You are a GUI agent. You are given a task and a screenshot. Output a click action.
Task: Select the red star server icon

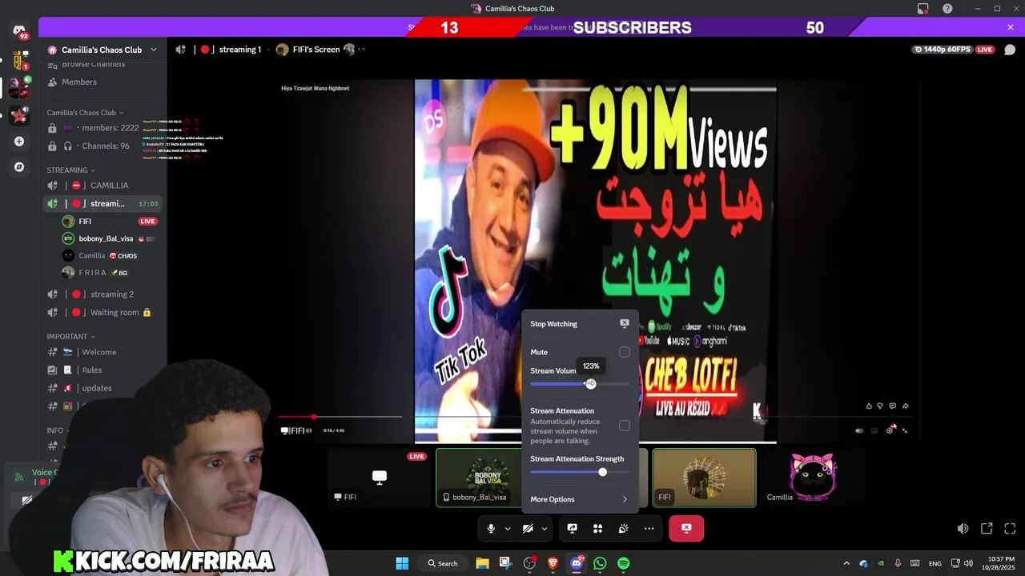coord(19,115)
